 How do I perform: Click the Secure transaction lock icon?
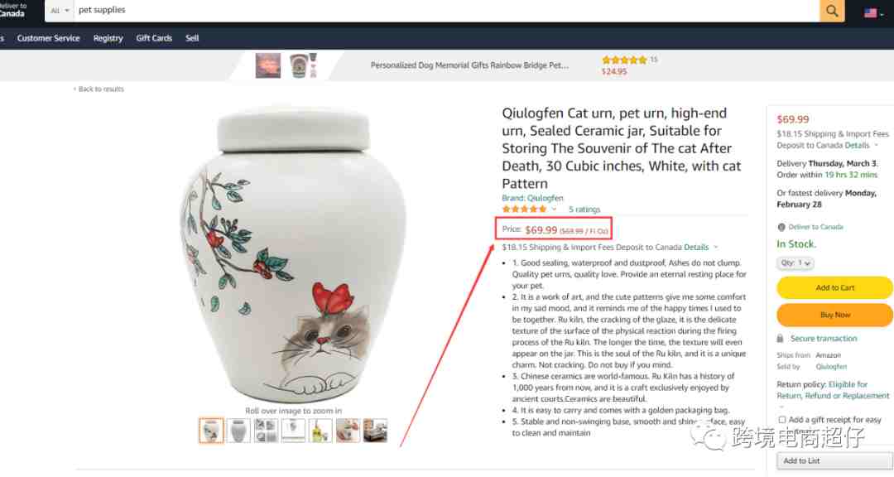[x=780, y=339]
